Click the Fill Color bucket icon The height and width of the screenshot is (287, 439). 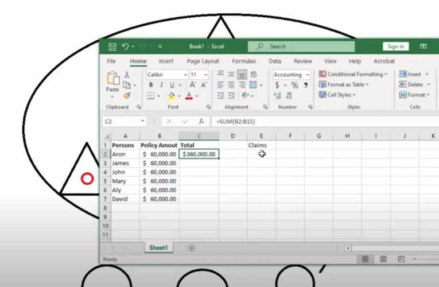(172, 96)
